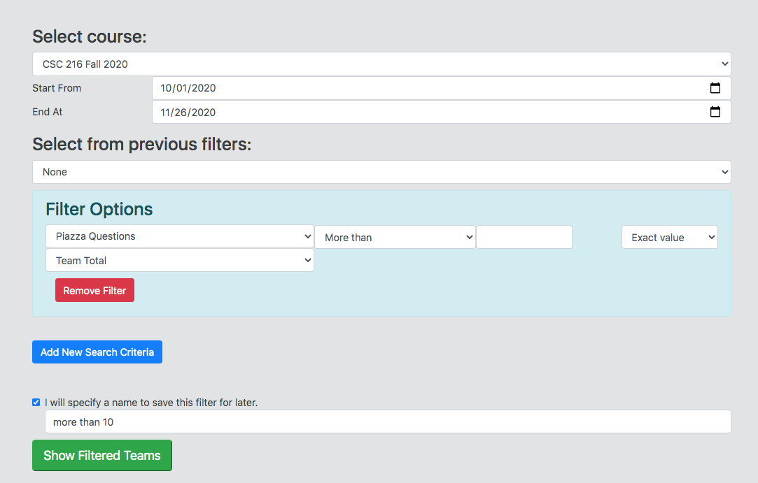Click the End At label text

pyautogui.click(x=48, y=112)
